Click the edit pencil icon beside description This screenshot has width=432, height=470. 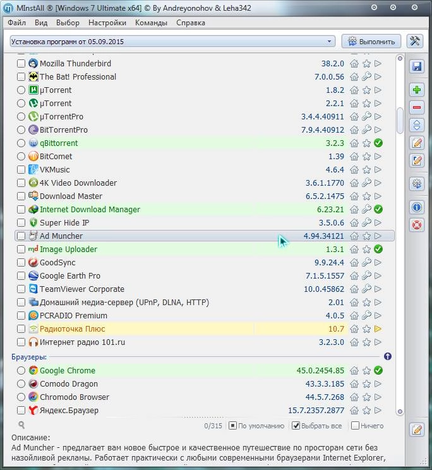[x=417, y=430]
